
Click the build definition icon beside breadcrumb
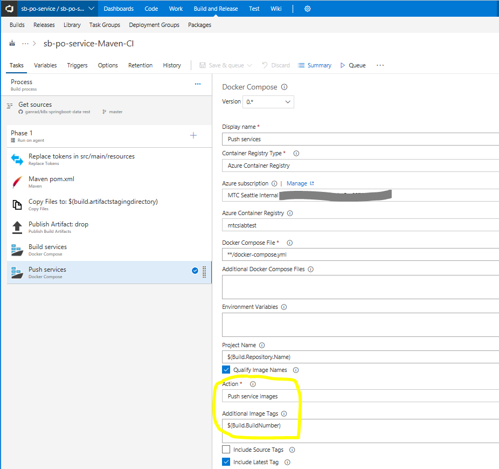(12, 43)
